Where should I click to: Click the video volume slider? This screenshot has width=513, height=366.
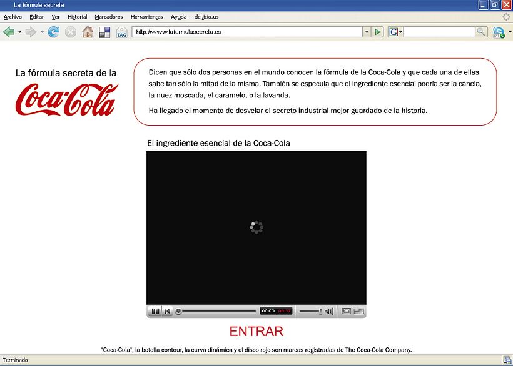click(x=310, y=311)
